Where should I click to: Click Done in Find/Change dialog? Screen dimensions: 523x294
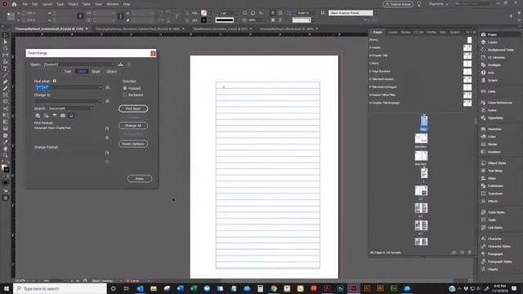pyautogui.click(x=140, y=179)
